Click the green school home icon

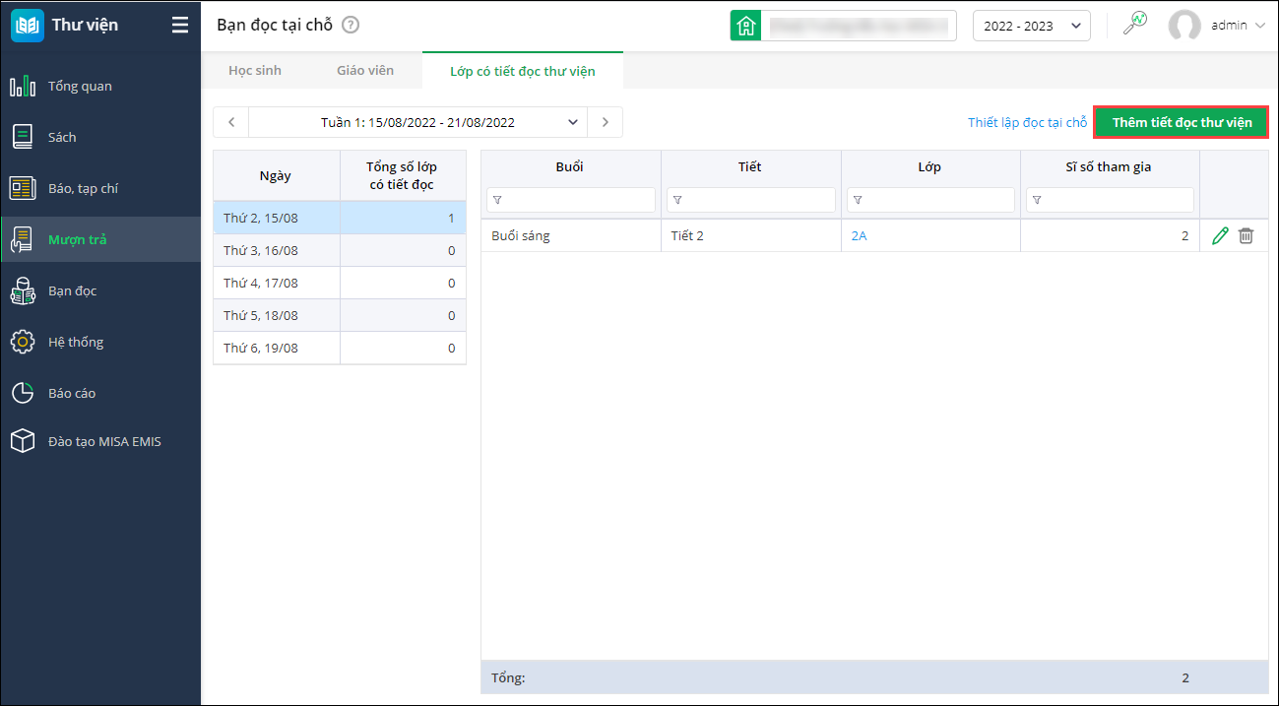(745, 26)
